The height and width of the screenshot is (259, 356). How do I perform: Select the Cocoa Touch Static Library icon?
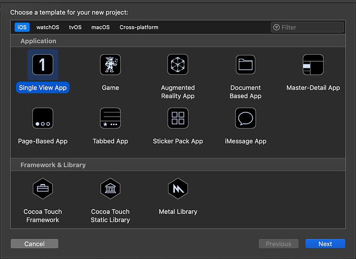(x=110, y=189)
